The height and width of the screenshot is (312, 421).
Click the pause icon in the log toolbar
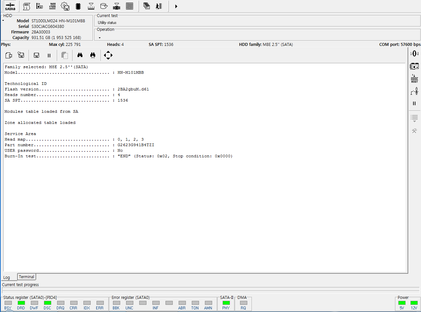49,56
